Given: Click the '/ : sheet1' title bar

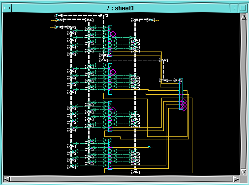Looking at the screenshot, I should pyautogui.click(x=121, y=8).
